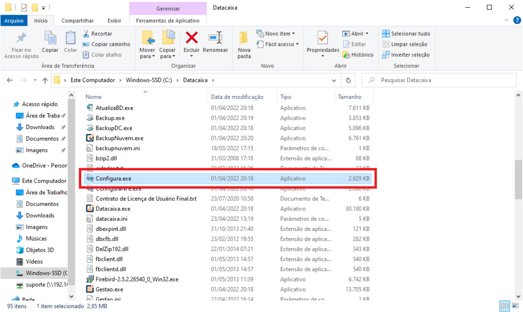Sort files by Data de modificação column

click(x=237, y=97)
